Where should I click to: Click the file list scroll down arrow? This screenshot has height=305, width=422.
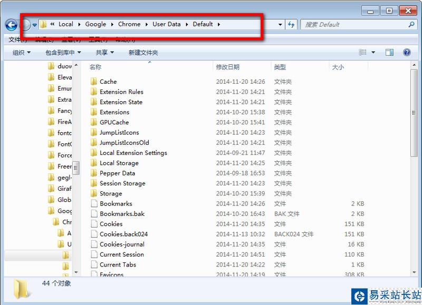click(414, 272)
